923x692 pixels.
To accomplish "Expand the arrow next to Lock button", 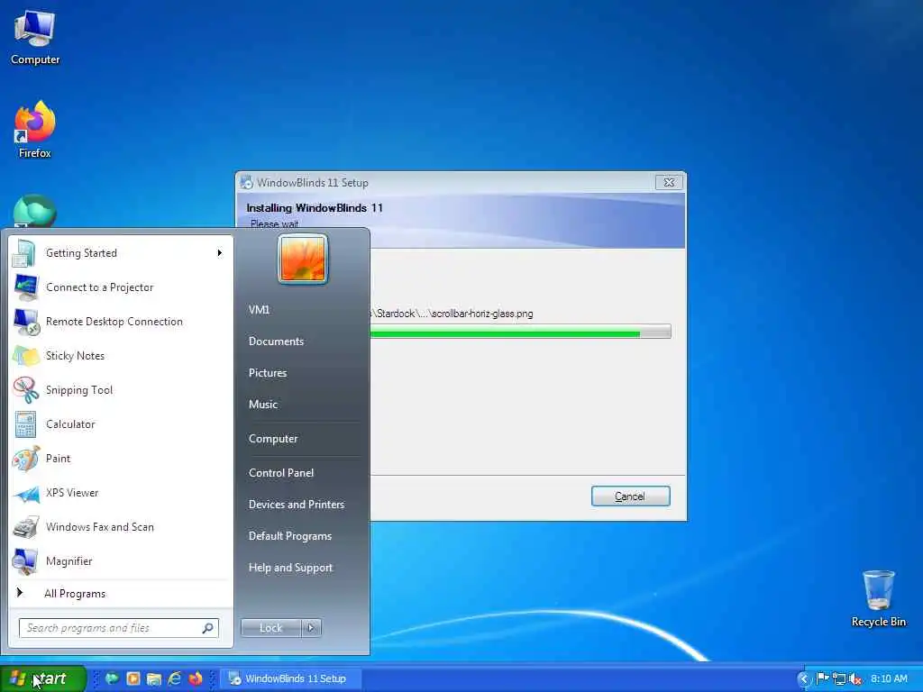I will click(x=311, y=628).
